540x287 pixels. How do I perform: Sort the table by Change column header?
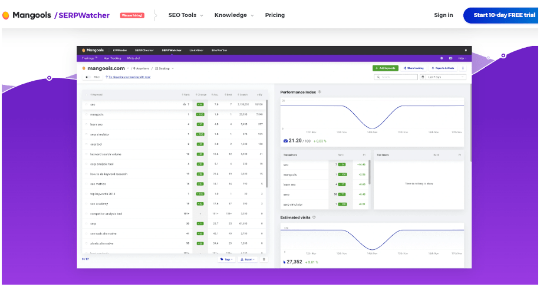coord(201,95)
